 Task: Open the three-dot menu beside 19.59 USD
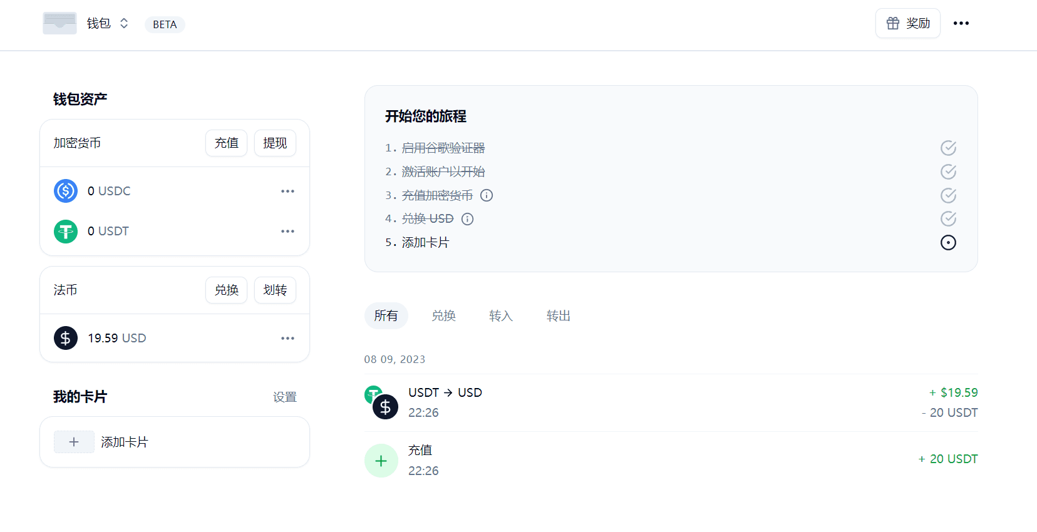coord(287,338)
